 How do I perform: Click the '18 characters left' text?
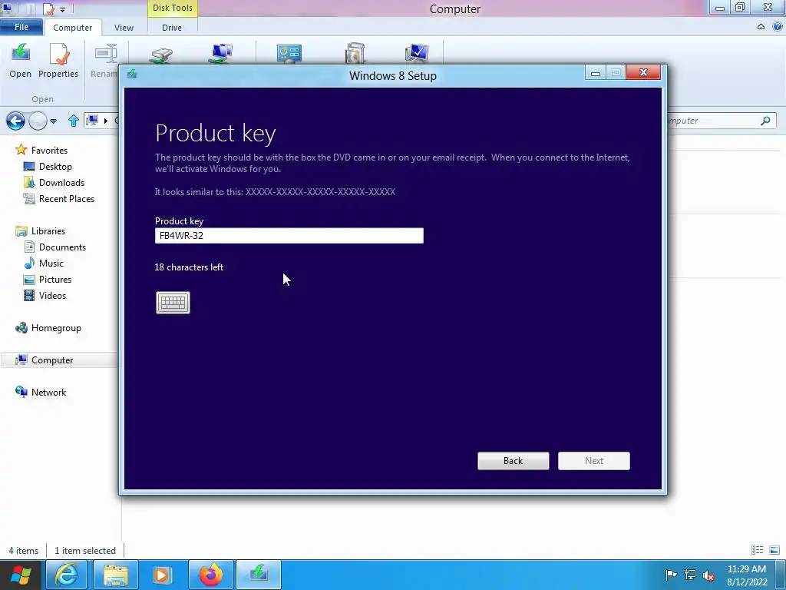[189, 267]
